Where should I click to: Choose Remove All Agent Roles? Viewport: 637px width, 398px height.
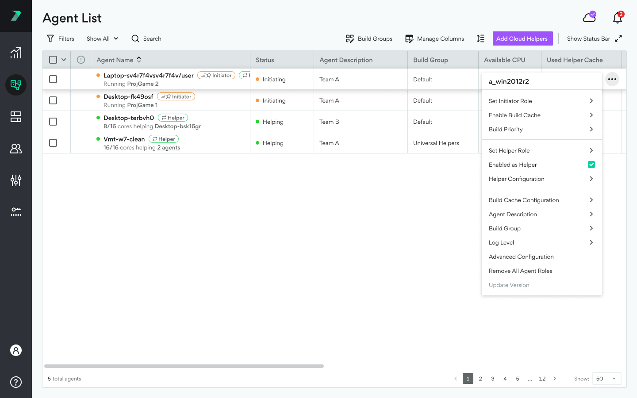pyautogui.click(x=520, y=271)
